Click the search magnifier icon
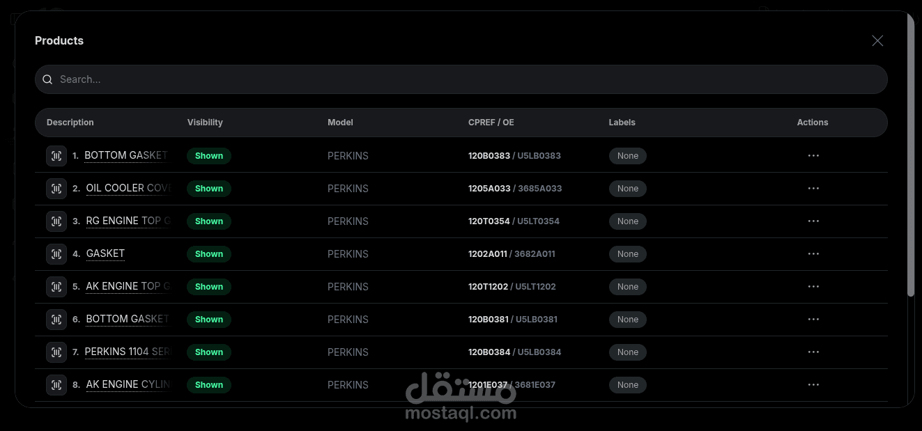The height and width of the screenshot is (431, 922). point(47,79)
